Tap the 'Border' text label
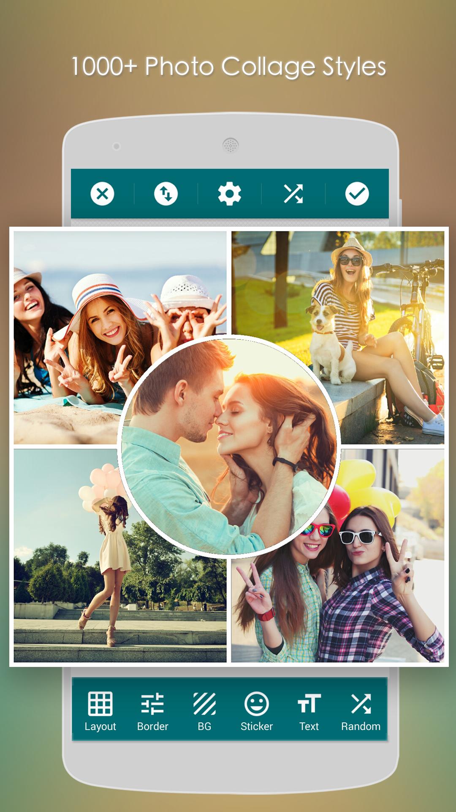 [x=152, y=726]
